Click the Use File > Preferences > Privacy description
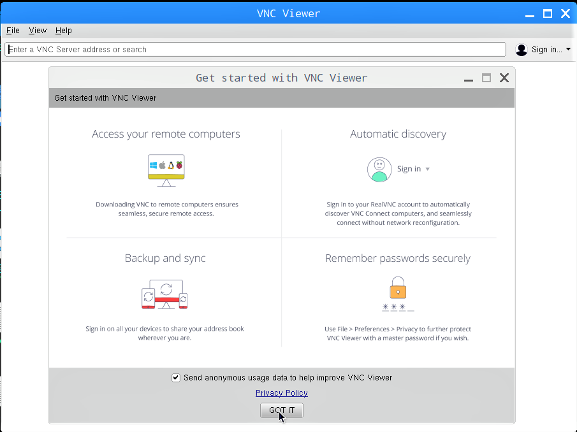The height and width of the screenshot is (432, 577). point(398,333)
